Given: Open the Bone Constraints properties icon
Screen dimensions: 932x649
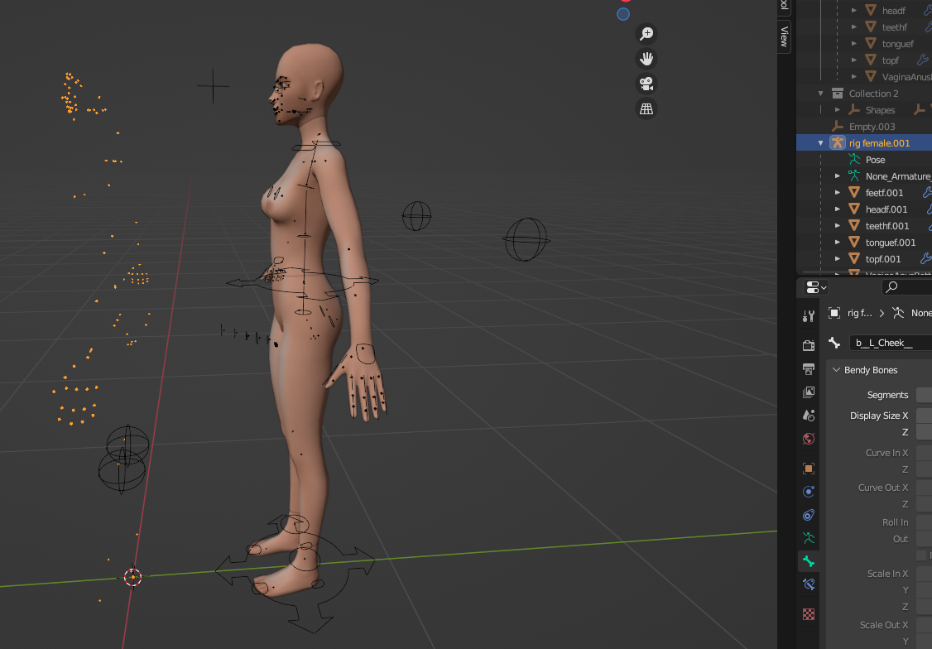Looking at the screenshot, I should 809,584.
